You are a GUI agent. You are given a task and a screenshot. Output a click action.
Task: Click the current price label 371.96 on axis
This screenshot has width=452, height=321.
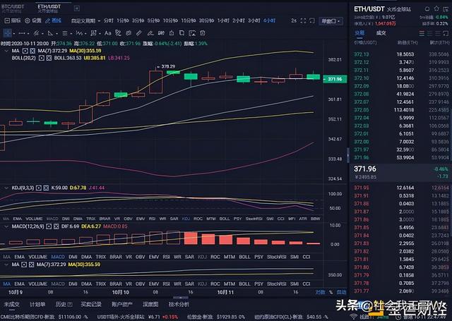335,79
